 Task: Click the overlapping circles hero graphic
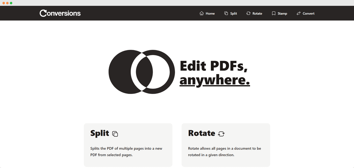[142, 72]
